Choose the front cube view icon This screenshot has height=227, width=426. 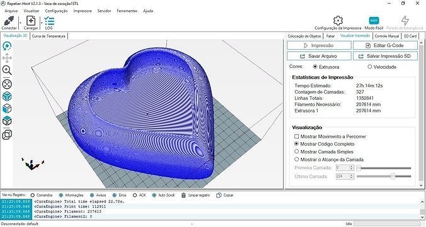tap(7, 109)
